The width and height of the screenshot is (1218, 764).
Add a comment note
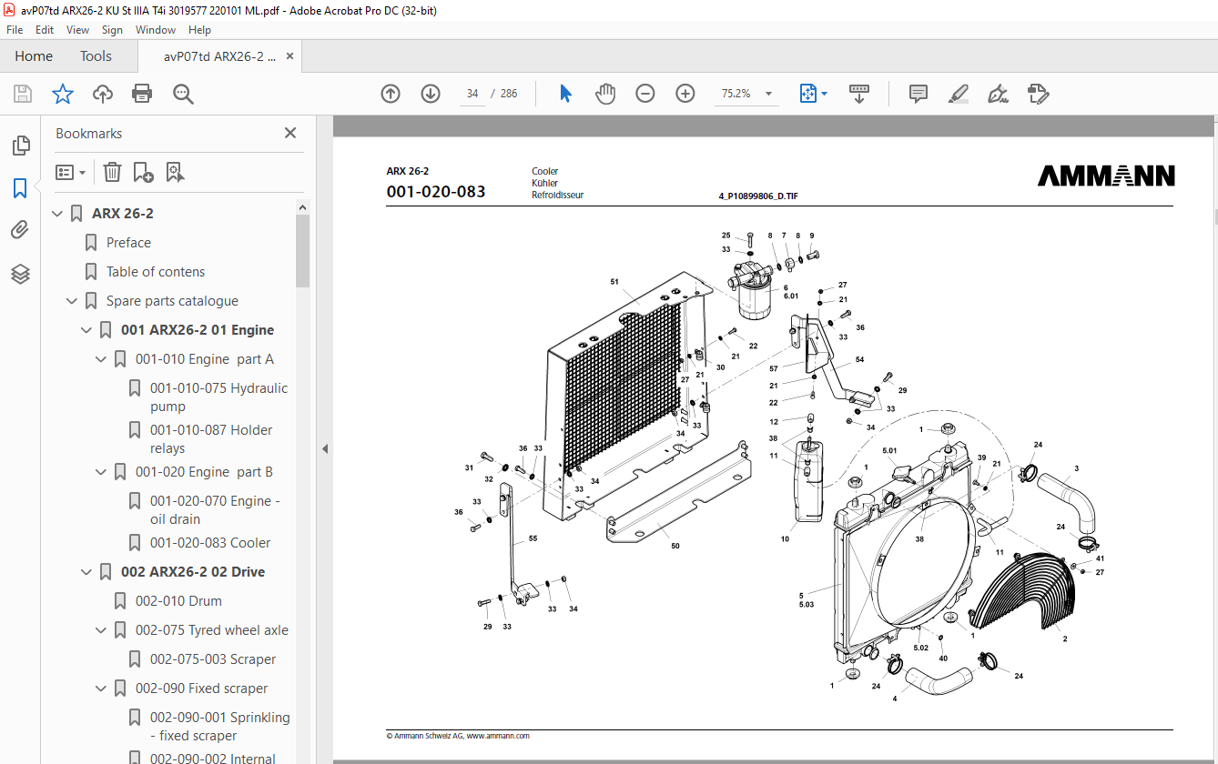click(x=919, y=94)
